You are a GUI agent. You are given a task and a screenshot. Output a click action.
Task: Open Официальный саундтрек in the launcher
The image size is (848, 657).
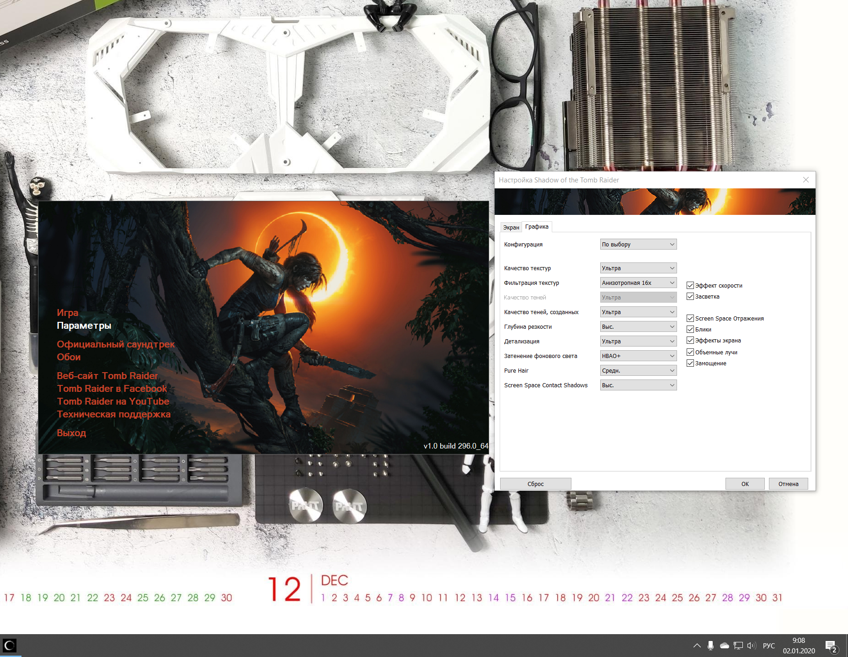point(116,344)
